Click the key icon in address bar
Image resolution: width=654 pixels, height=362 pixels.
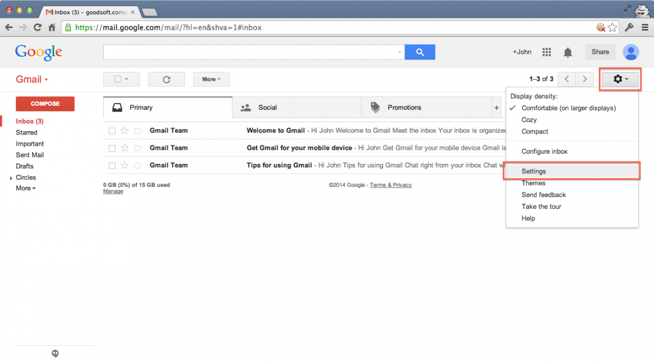point(629,28)
